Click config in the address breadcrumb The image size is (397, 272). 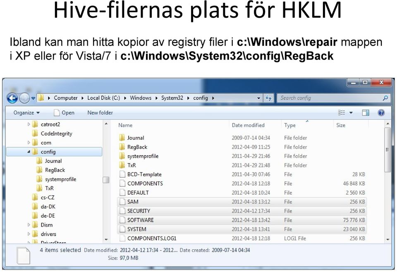coord(201,98)
